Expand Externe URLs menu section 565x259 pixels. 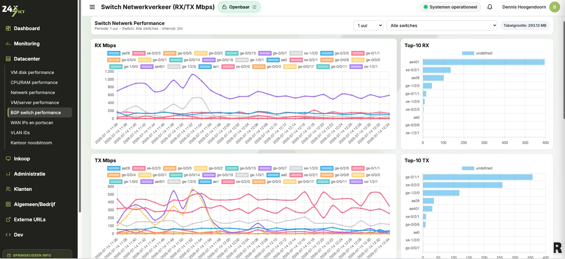pyautogui.click(x=30, y=219)
